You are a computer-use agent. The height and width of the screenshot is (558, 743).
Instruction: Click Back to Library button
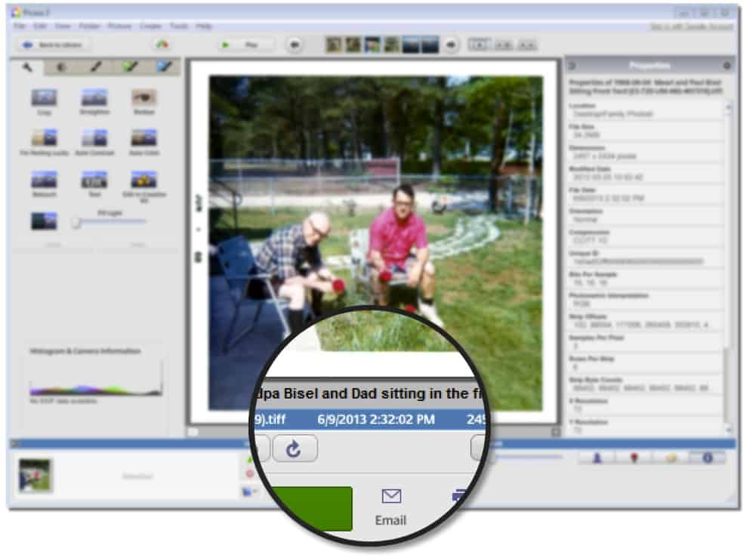(53, 45)
